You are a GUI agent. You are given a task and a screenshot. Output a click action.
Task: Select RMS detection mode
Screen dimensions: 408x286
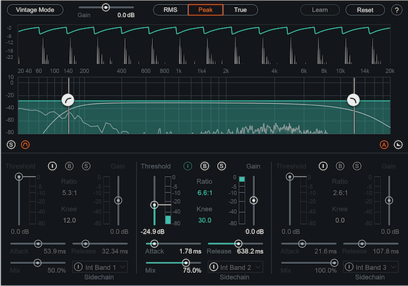click(x=170, y=10)
